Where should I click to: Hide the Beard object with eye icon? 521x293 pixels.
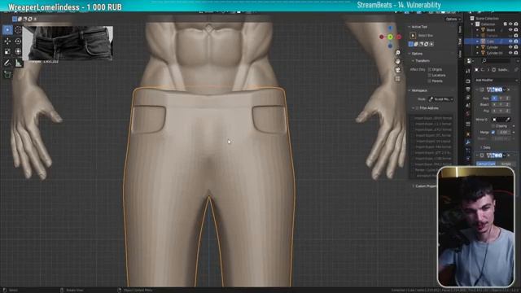pyautogui.click(x=510, y=30)
